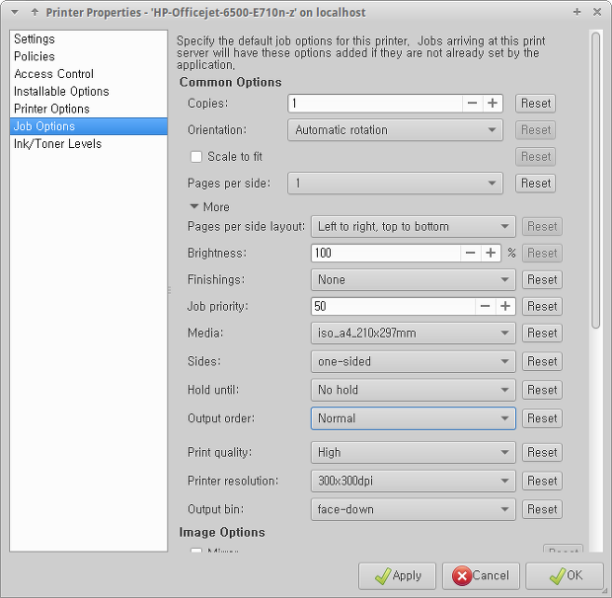Decrease Job priority with minus button
Screen dimensions: 612x598
[485, 306]
